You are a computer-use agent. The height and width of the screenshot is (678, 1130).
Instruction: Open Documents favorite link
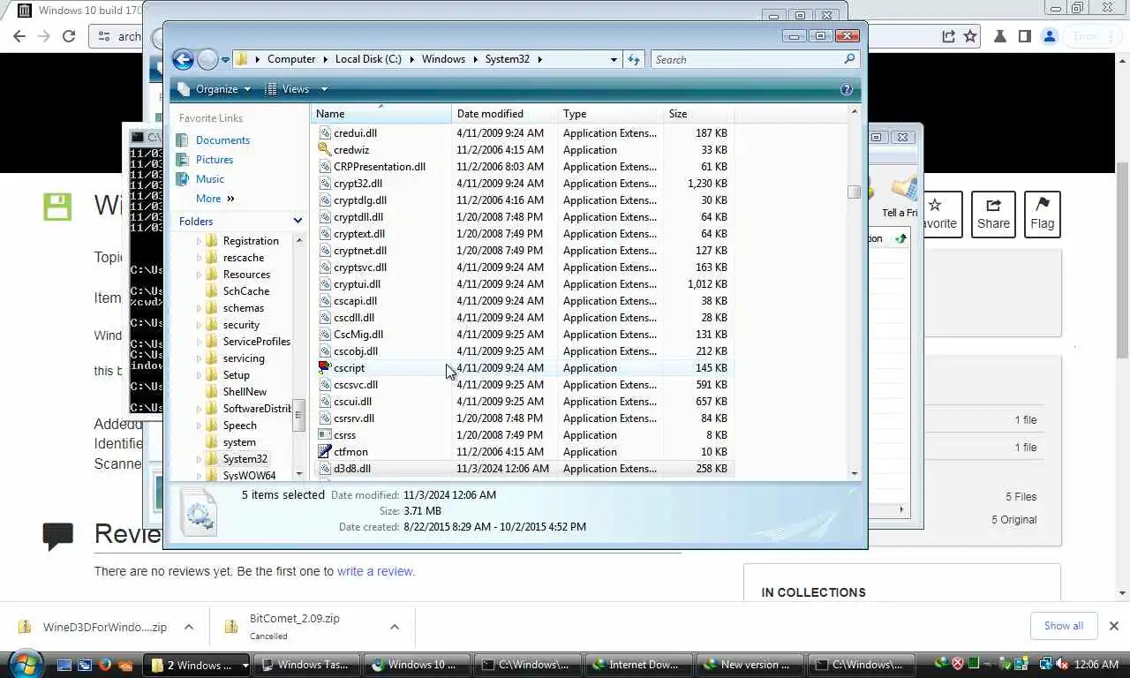click(222, 140)
